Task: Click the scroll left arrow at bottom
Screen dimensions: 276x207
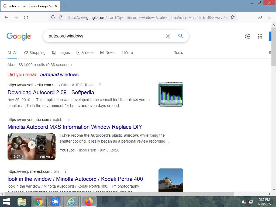Action: pyautogui.click(x=2, y=194)
